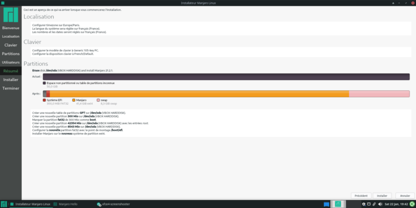Click the Localisation section heading

39,17
